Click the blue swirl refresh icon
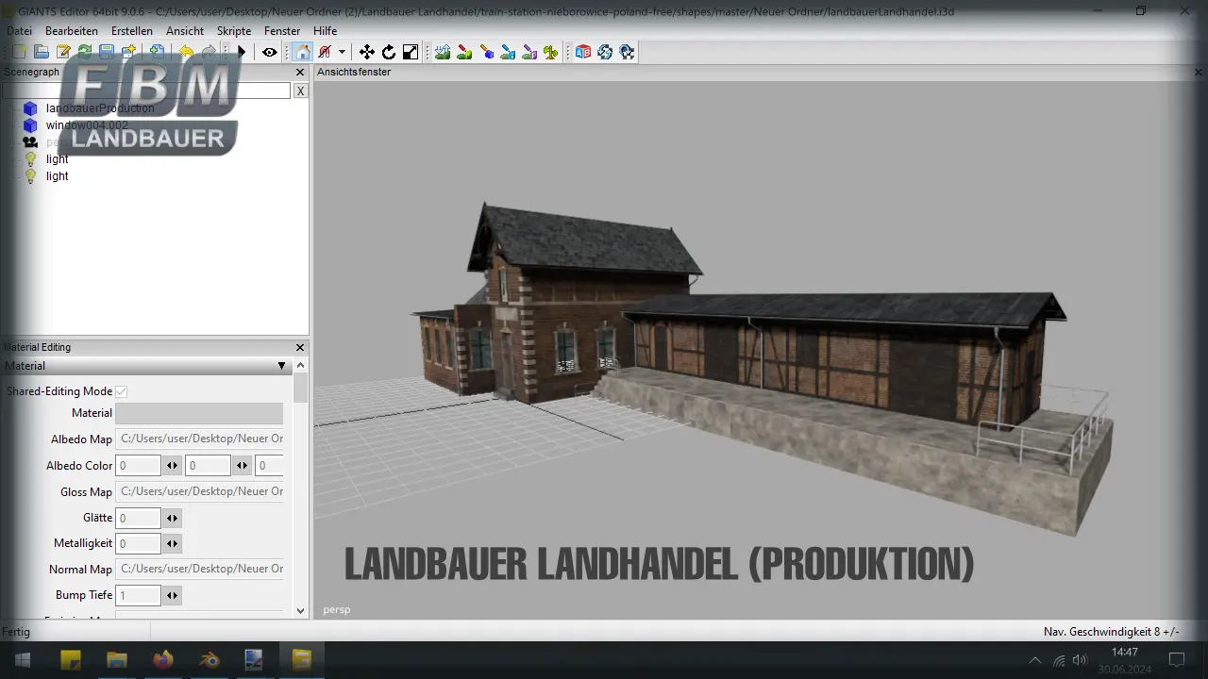The width and height of the screenshot is (1208, 679). click(605, 52)
